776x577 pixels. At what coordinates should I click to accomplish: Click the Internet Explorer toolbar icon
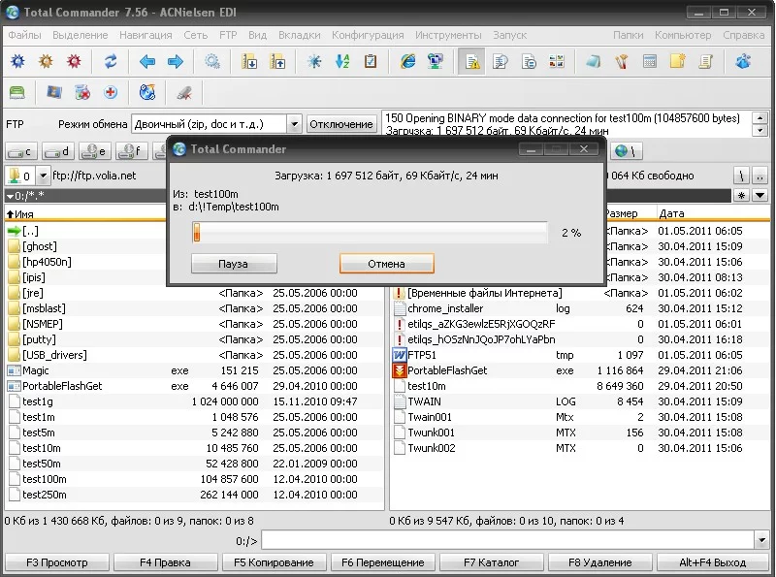pyautogui.click(x=407, y=62)
